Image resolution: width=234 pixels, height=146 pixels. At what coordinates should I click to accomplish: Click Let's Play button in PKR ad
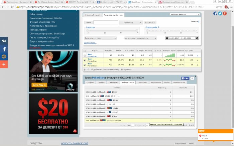point(39,85)
